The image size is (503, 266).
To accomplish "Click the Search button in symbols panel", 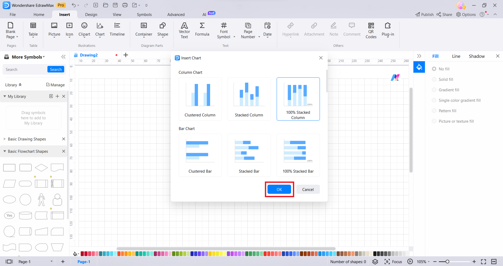I will click(x=56, y=69).
